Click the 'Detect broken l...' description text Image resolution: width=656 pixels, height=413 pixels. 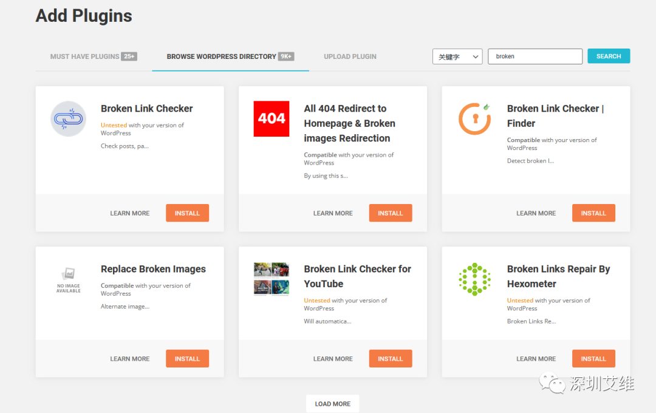coord(530,161)
